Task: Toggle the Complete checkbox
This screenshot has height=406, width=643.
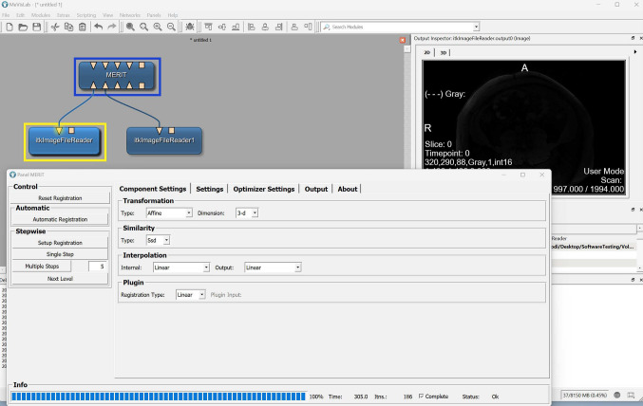Action: click(x=420, y=397)
